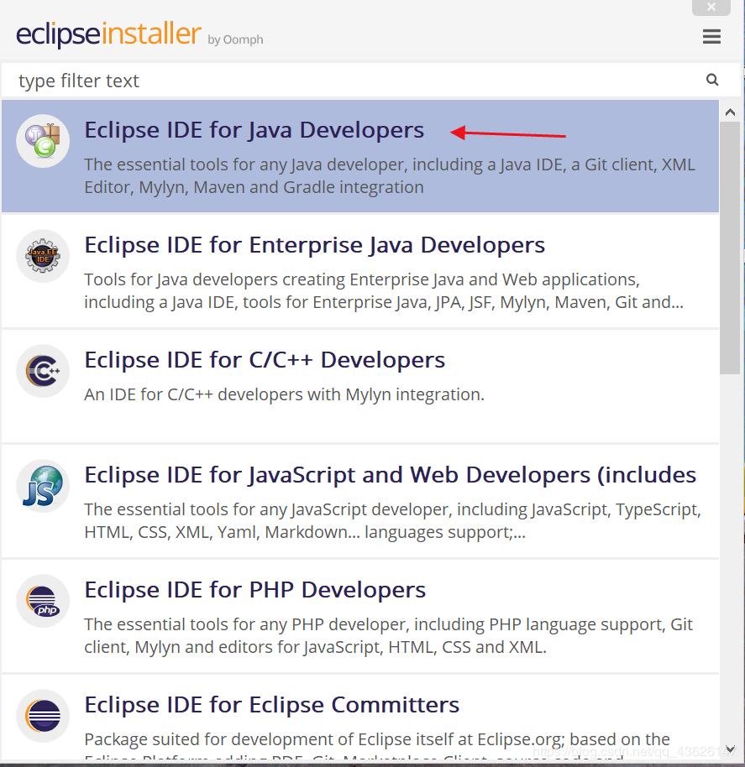Click the 'by Oomph' label
The width and height of the screenshot is (745, 767).
tap(235, 39)
